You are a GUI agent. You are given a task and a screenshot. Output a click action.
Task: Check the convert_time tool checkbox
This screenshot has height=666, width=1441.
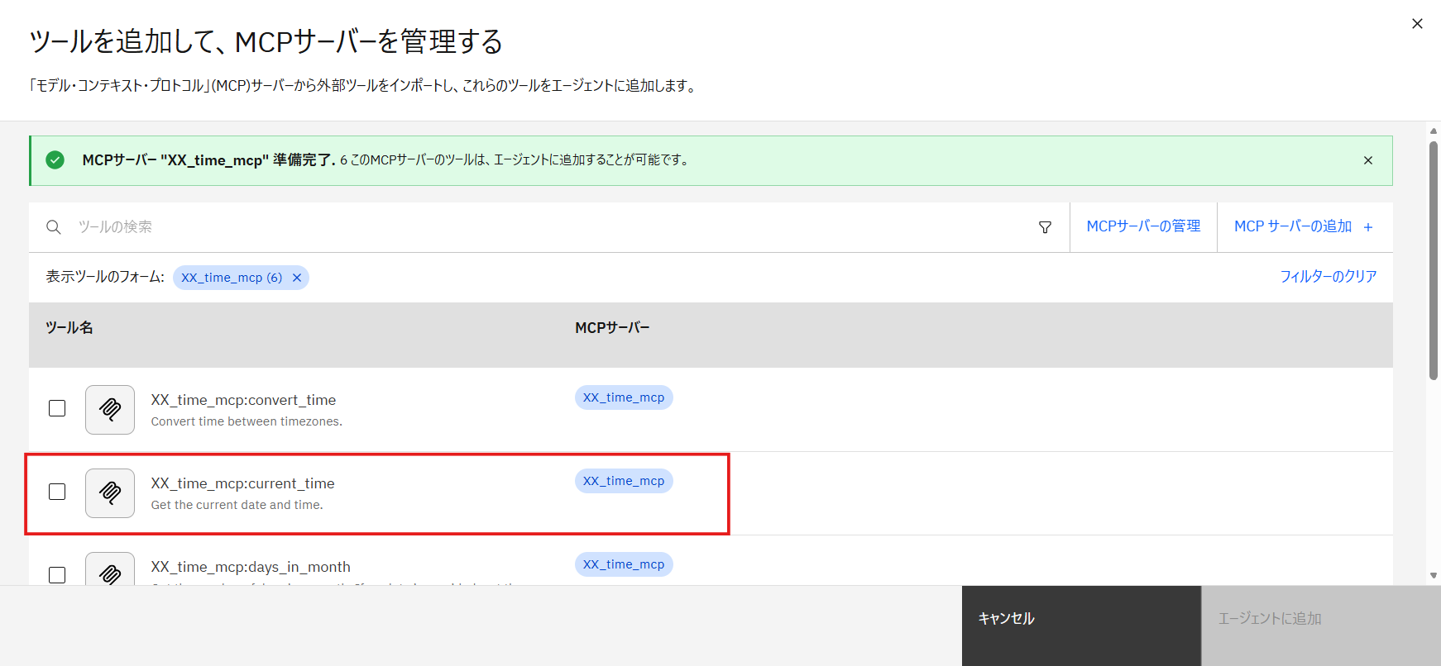[x=57, y=408]
